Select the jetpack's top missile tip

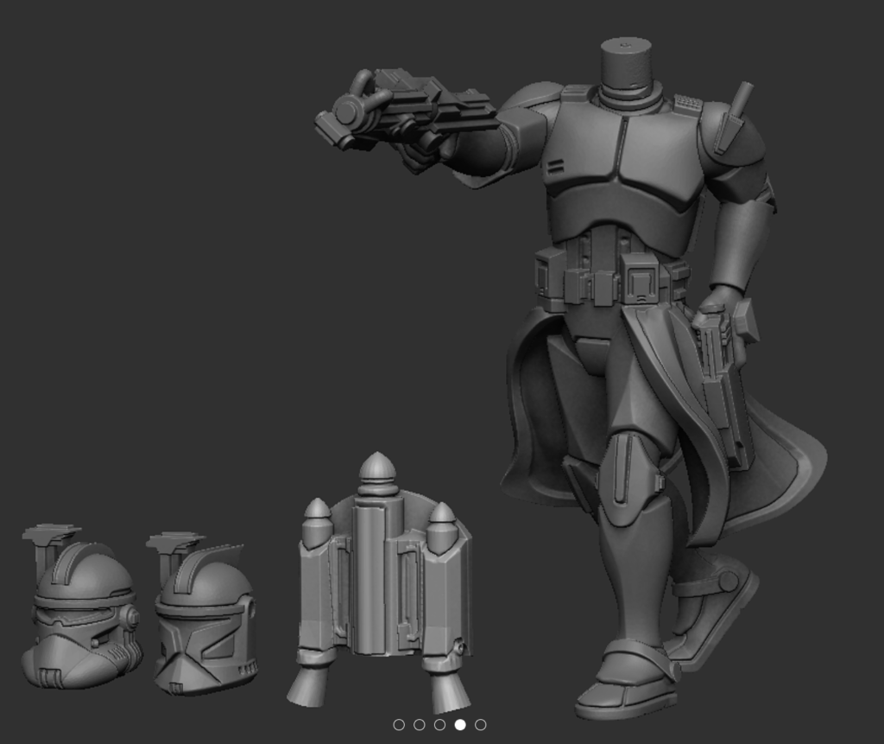(377, 467)
